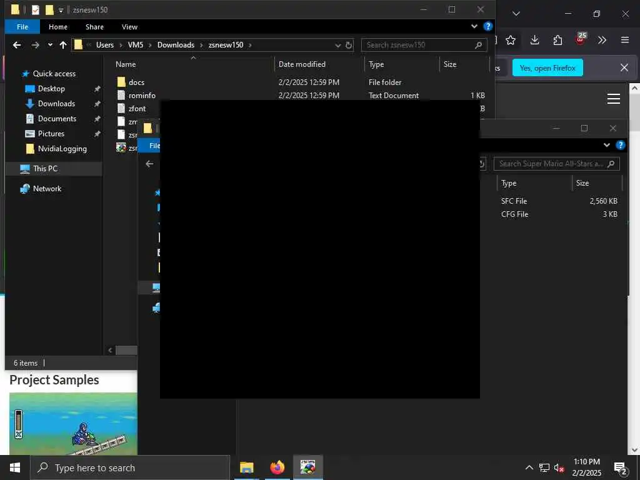Refresh the zsnesw150 folder view
This screenshot has height=480, width=640.
tap(349, 45)
